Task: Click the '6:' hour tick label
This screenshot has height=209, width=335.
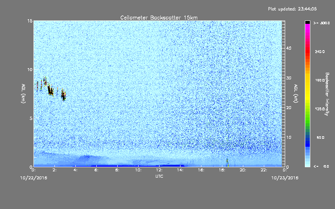Action: pos(97,170)
